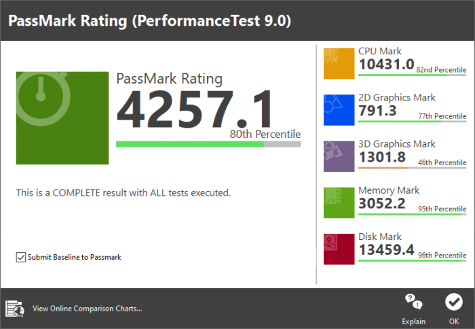The width and height of the screenshot is (475, 329).
Task: Click the CPU Mark score 10431.0
Action: (x=386, y=65)
